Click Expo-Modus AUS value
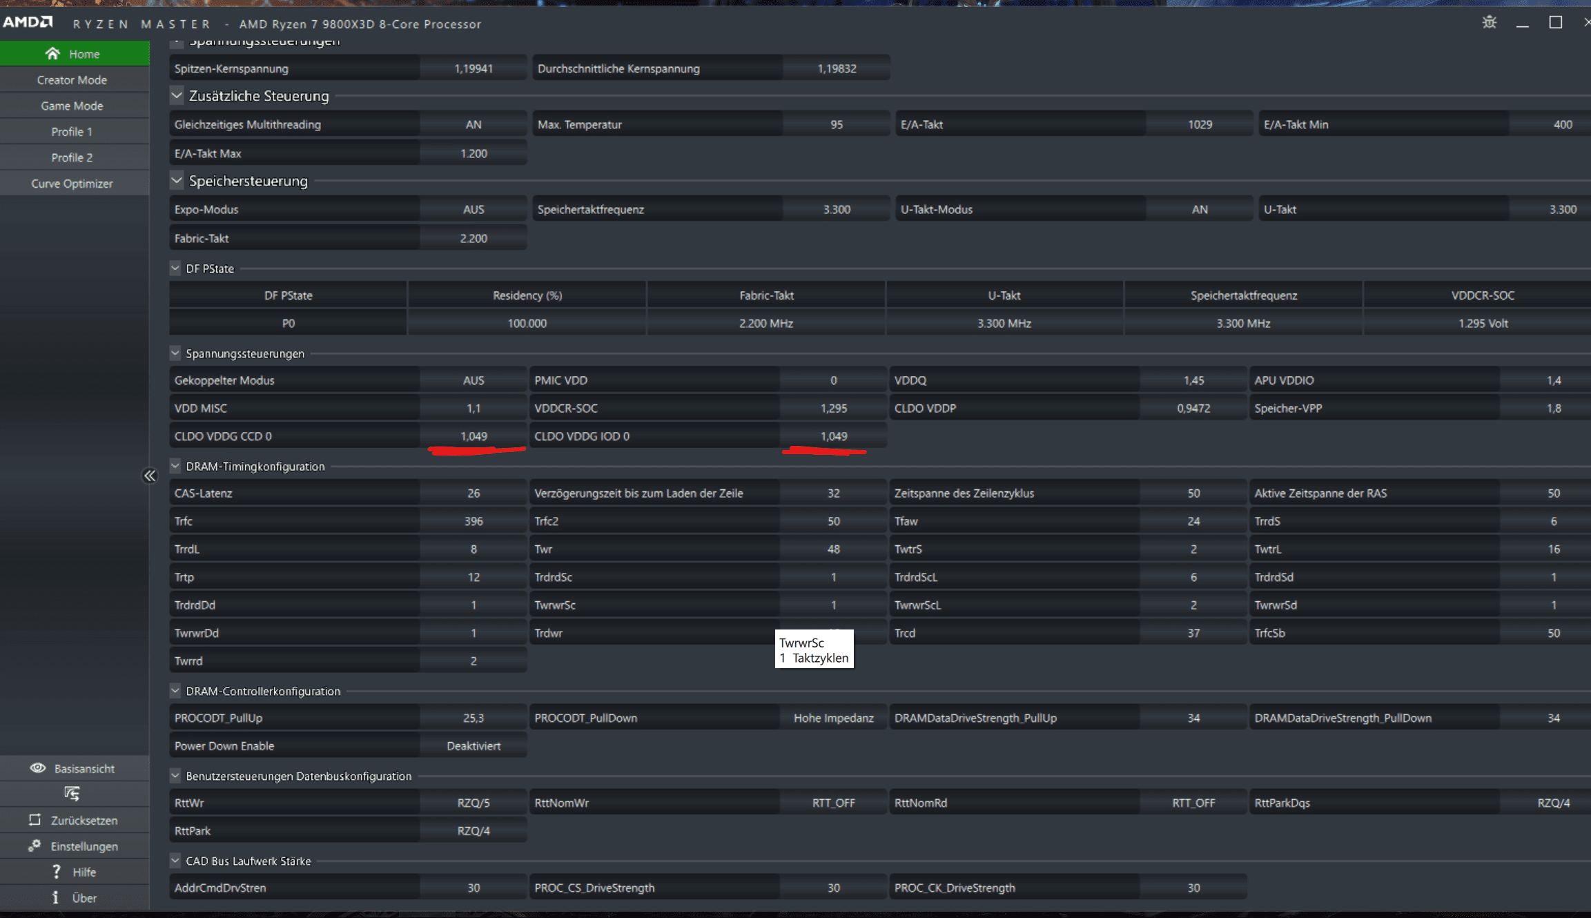This screenshot has width=1591, height=918. tap(474, 209)
